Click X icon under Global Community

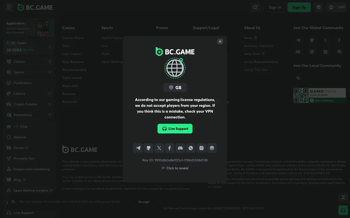point(325,40)
